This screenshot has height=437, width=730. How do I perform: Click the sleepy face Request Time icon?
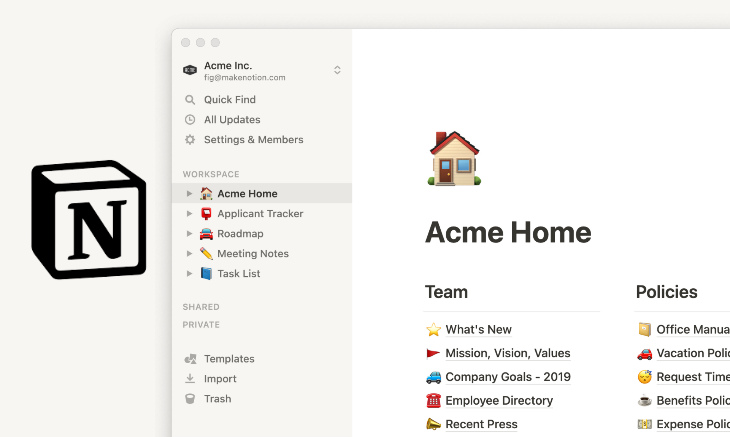tap(644, 377)
